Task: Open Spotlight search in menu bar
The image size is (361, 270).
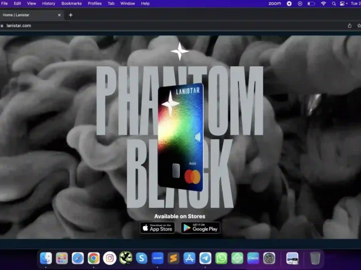Action: point(334,4)
